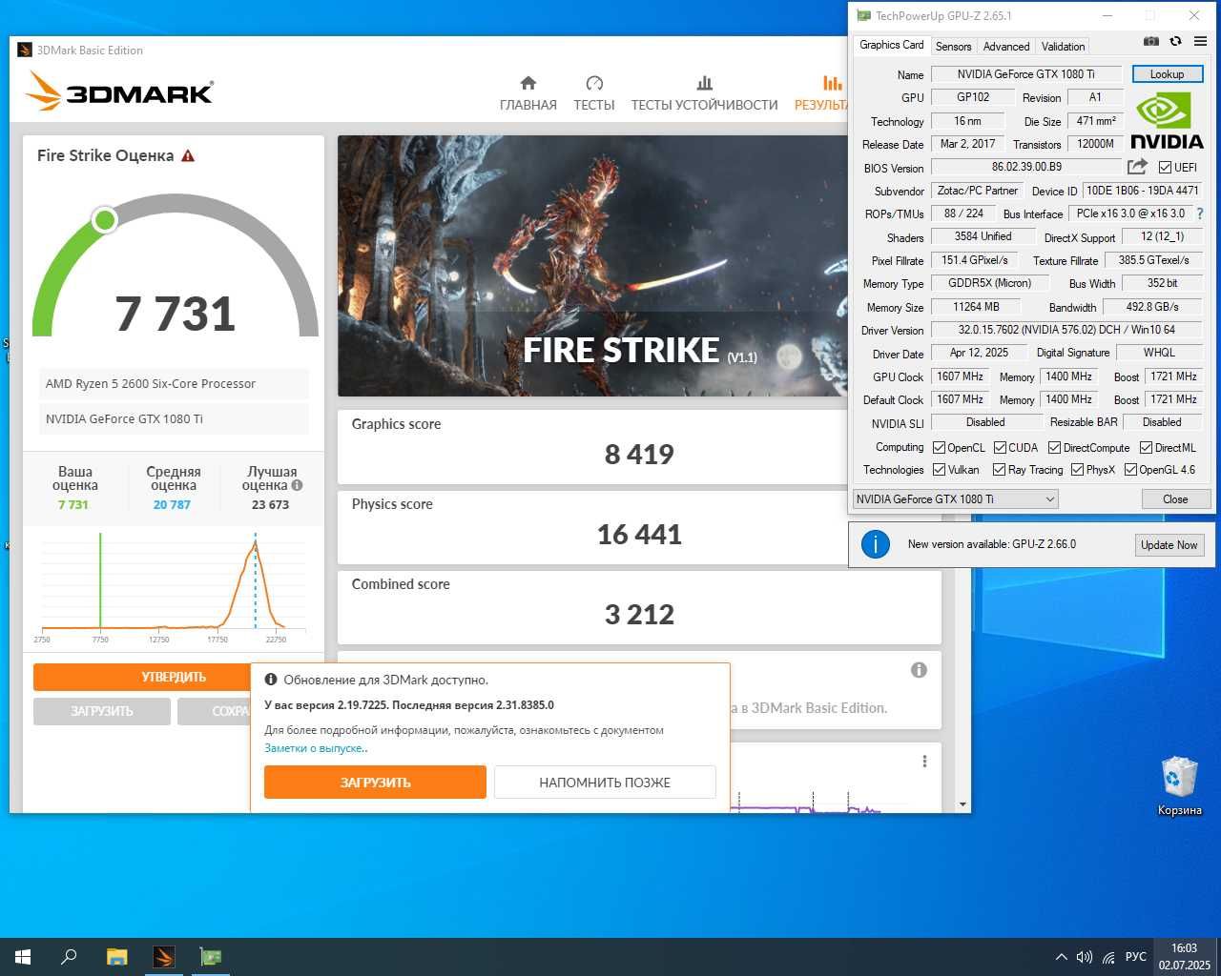Click НАПОМНИТЬ ПОЗЖЕ button

point(605,783)
